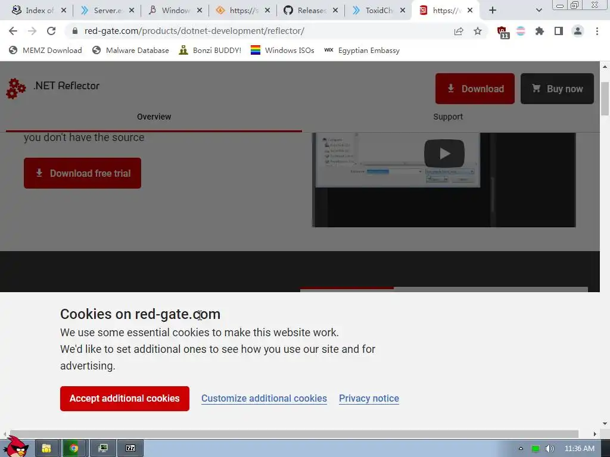Open Bonzi BUDDY! bookmark
610x457 pixels.
point(210,50)
